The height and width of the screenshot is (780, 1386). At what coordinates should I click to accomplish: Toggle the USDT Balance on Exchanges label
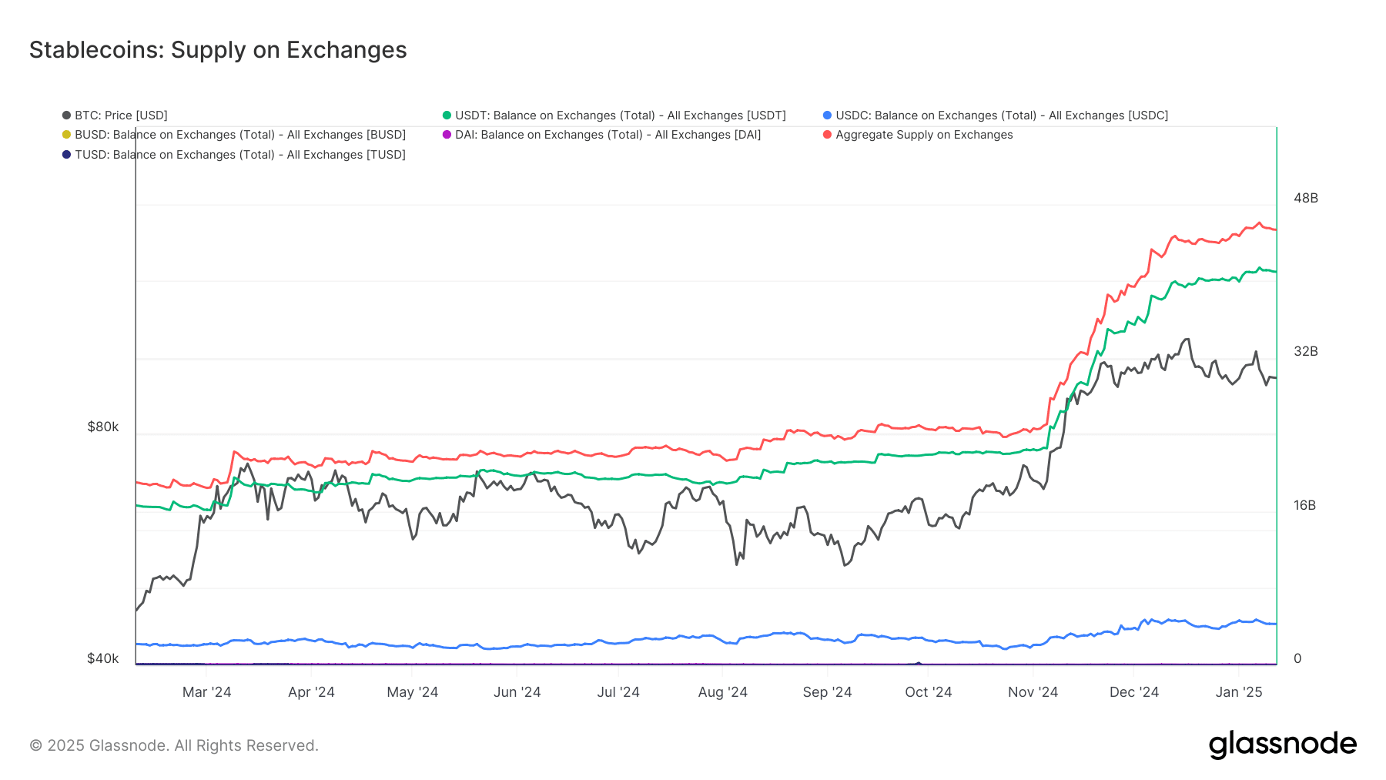coord(621,115)
